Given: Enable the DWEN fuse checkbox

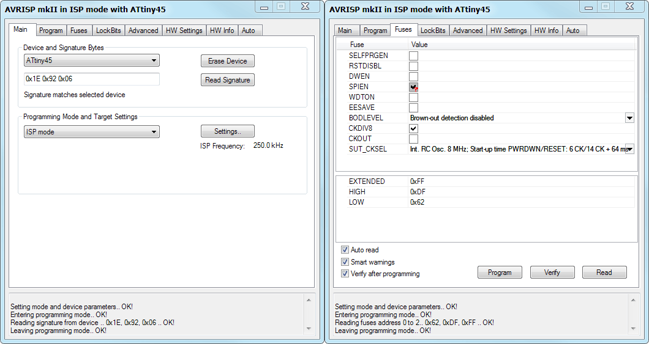Looking at the screenshot, I should click(413, 76).
